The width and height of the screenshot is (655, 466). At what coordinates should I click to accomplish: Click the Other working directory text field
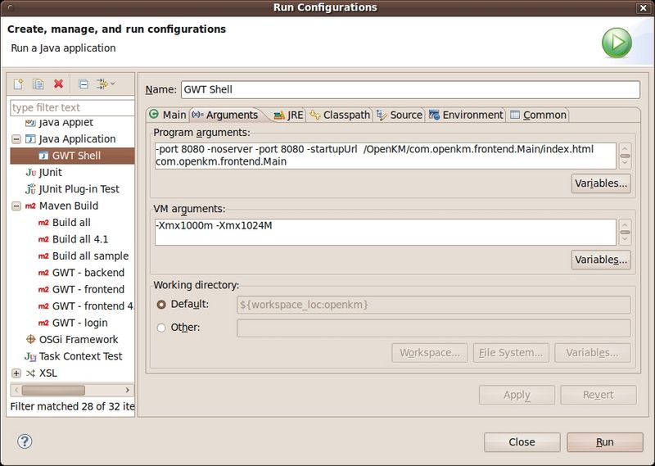pos(434,328)
